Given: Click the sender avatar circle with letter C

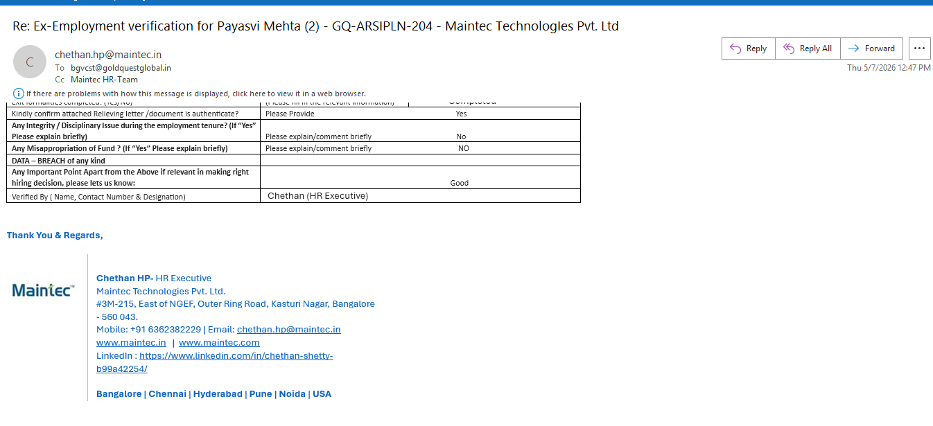Looking at the screenshot, I should coord(30,62).
